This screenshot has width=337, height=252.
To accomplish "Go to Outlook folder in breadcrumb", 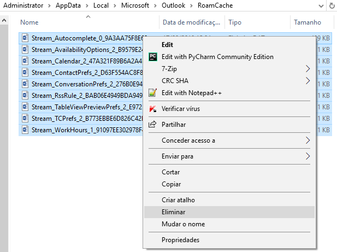I will 173,5.
